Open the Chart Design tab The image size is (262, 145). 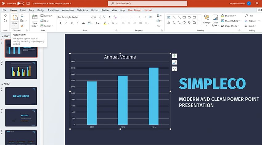(x=134, y=10)
